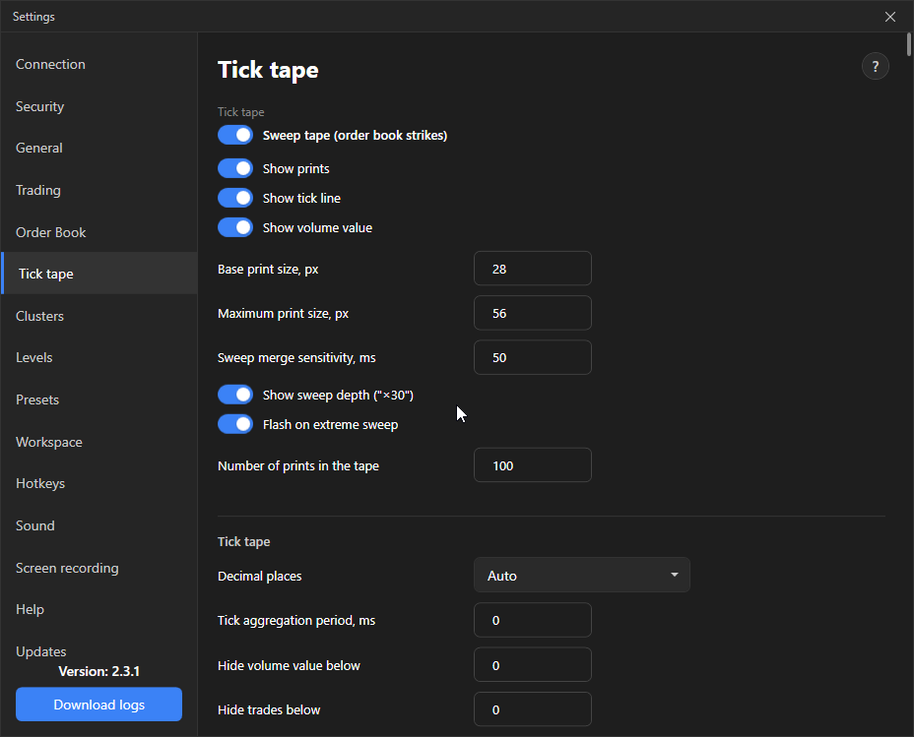Click the Download logs button

pyautogui.click(x=99, y=705)
